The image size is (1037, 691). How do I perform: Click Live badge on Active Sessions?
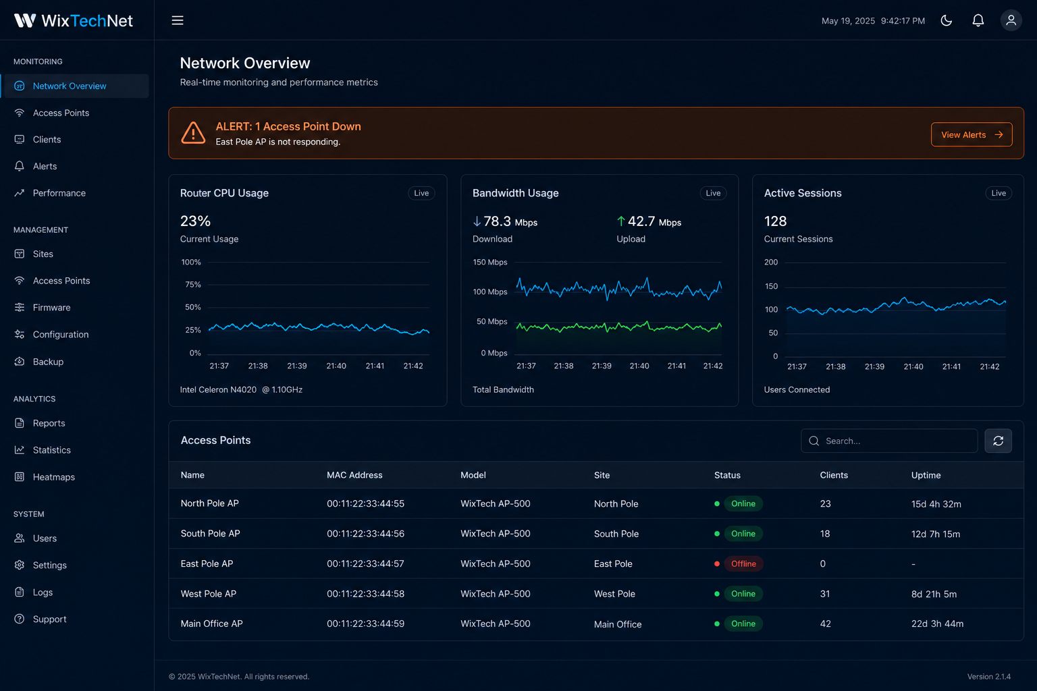coord(999,193)
